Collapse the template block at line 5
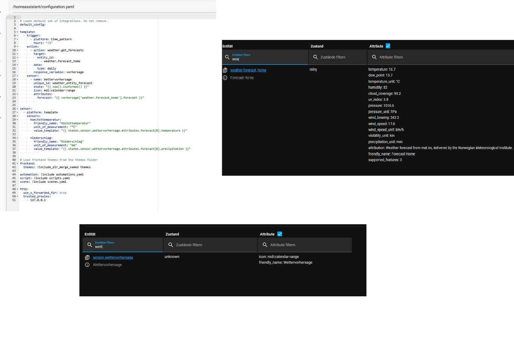The width and height of the screenshot is (514, 342). click(17, 32)
